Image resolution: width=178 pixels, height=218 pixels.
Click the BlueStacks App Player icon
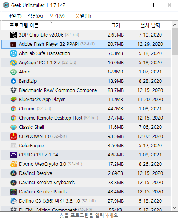(13, 100)
